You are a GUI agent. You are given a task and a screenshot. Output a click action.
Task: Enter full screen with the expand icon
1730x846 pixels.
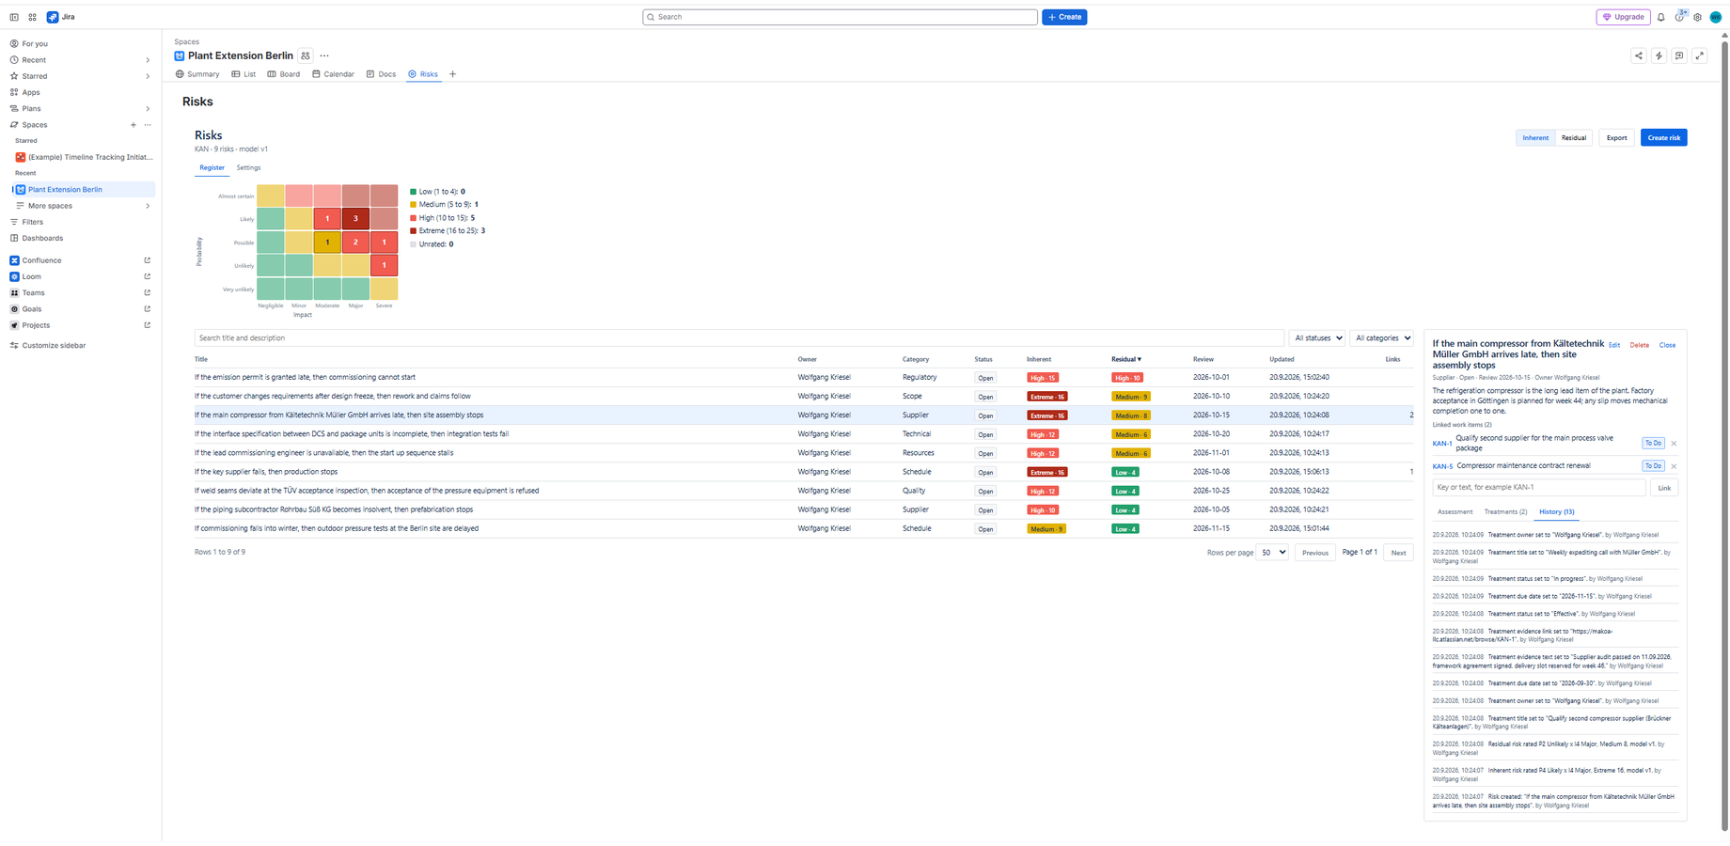point(1699,55)
